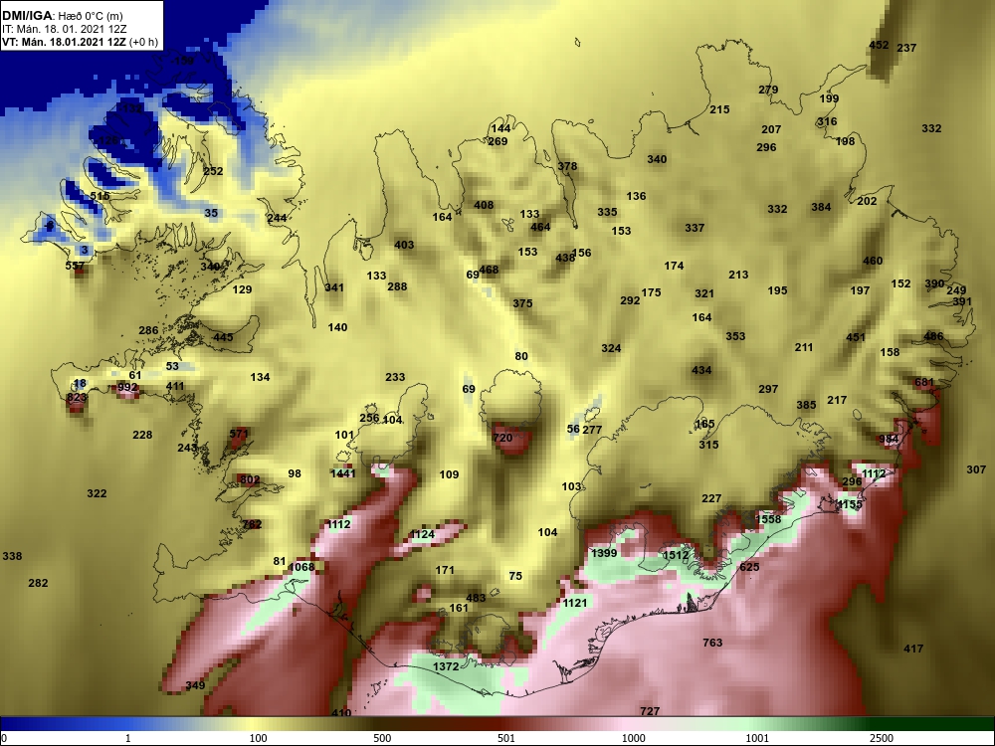Select the map value 992

(127, 387)
